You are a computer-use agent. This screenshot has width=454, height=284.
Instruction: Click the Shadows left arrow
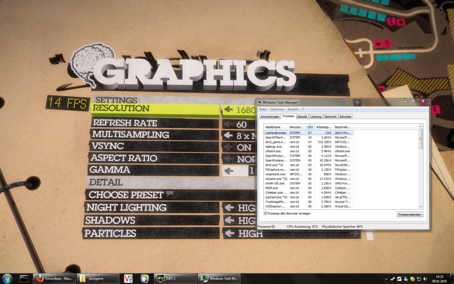pyautogui.click(x=229, y=220)
